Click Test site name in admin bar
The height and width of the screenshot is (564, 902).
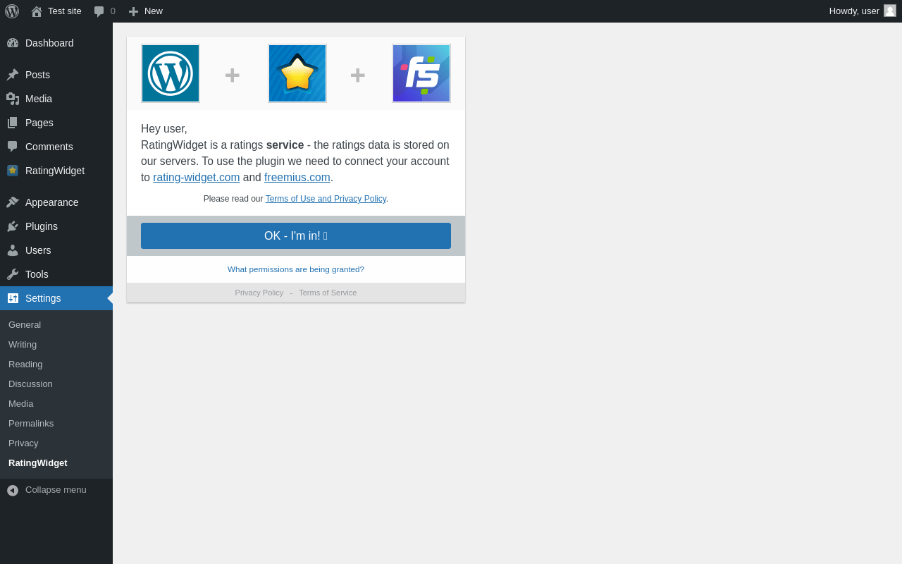pyautogui.click(x=65, y=11)
